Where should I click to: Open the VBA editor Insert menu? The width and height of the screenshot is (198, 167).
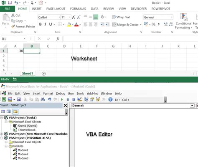36,93
